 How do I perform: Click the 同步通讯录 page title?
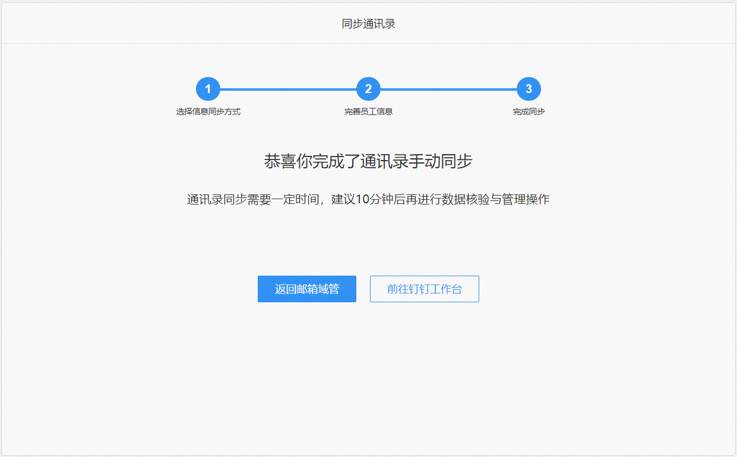pyautogui.click(x=368, y=24)
